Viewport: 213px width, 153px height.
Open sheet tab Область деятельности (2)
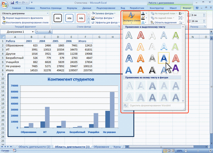34,147
